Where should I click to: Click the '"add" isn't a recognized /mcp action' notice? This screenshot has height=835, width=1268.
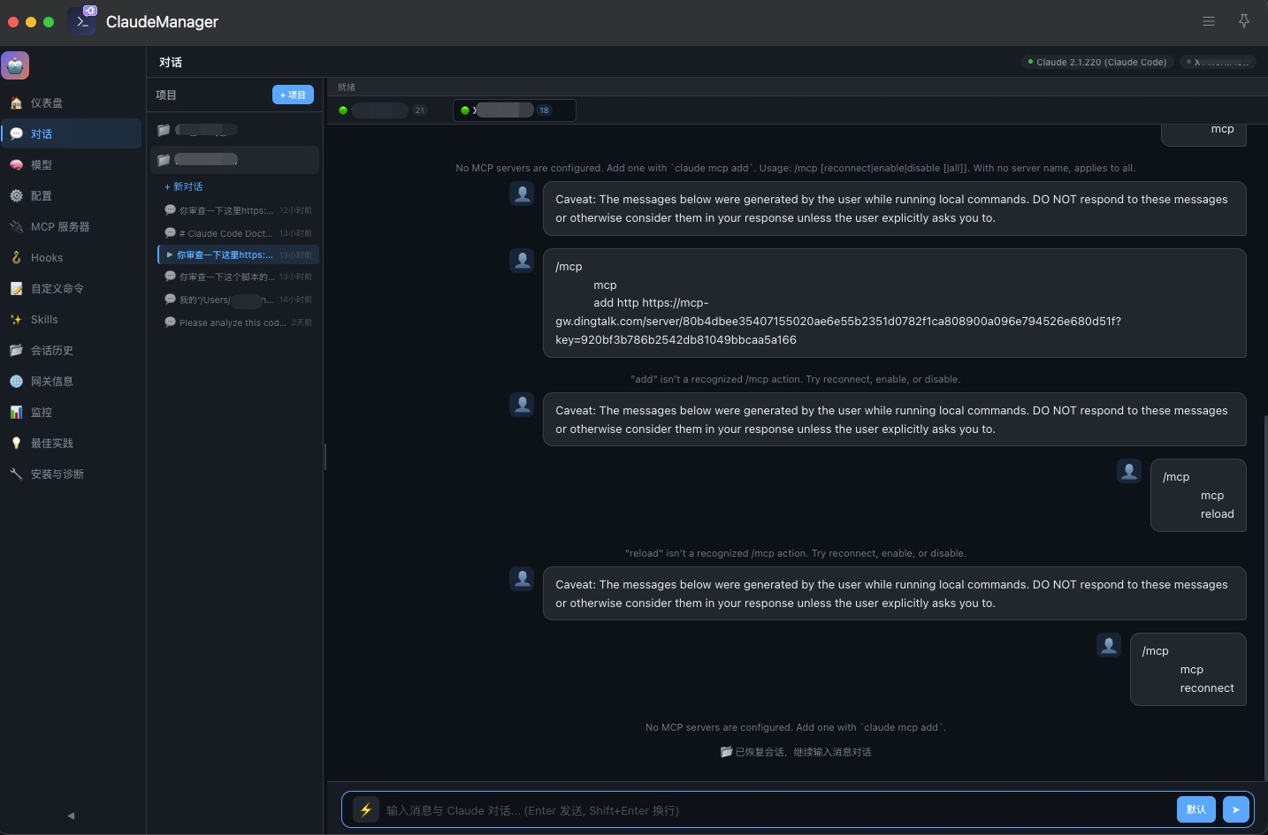point(796,379)
